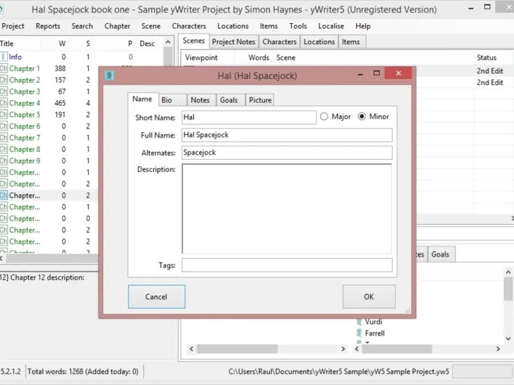514x385 pixels.
Task: Click the Chapter 5 row icon
Action: (3, 115)
